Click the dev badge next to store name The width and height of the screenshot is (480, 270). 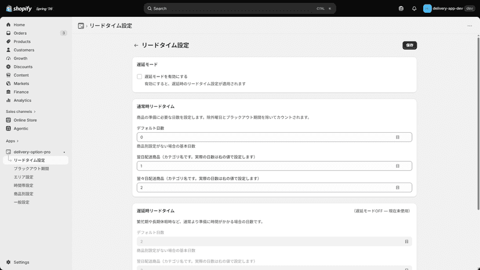(470, 9)
